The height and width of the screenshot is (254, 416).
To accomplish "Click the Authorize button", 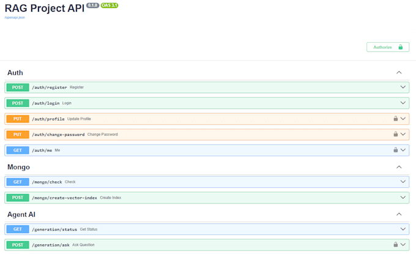I will [x=388, y=47].
